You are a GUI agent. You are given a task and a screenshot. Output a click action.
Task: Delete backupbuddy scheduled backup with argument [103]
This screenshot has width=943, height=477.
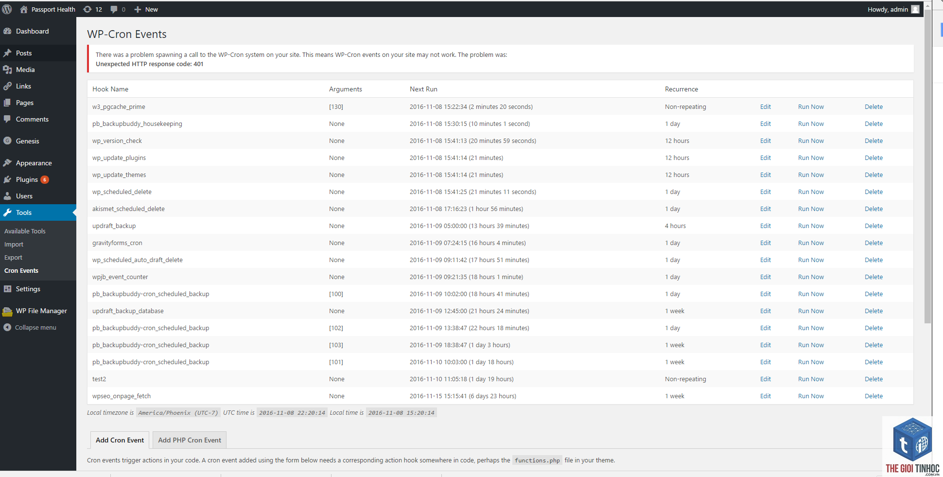pos(873,345)
